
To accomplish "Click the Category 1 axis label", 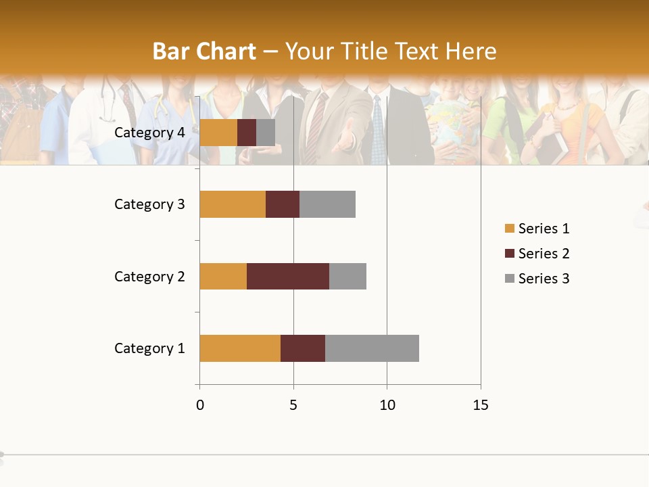I will pos(149,348).
